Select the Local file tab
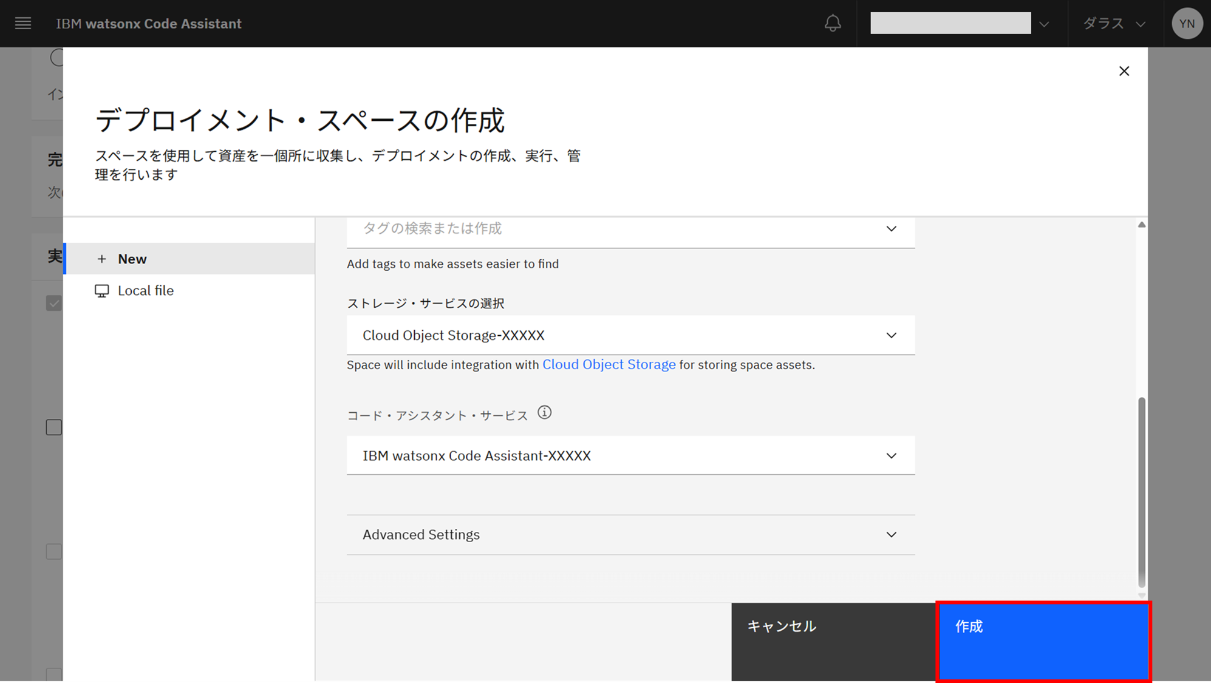1211x683 pixels. 189,291
